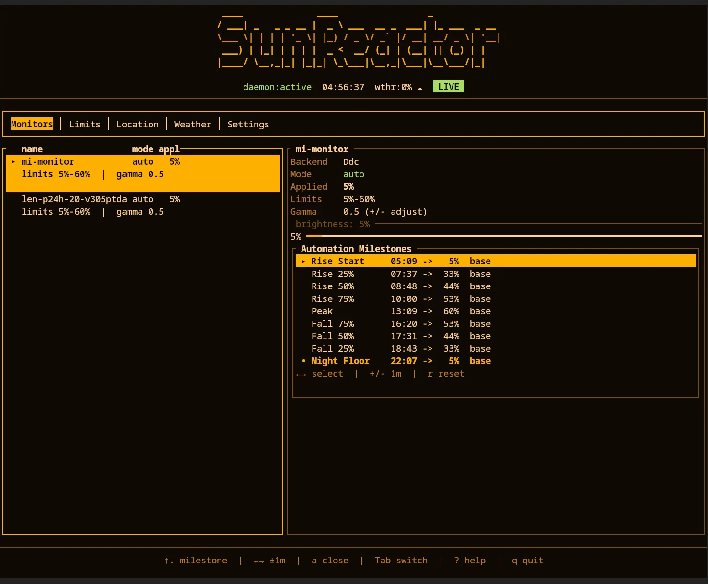708x584 pixels.
Task: Open the Weather tab
Action: pos(193,124)
